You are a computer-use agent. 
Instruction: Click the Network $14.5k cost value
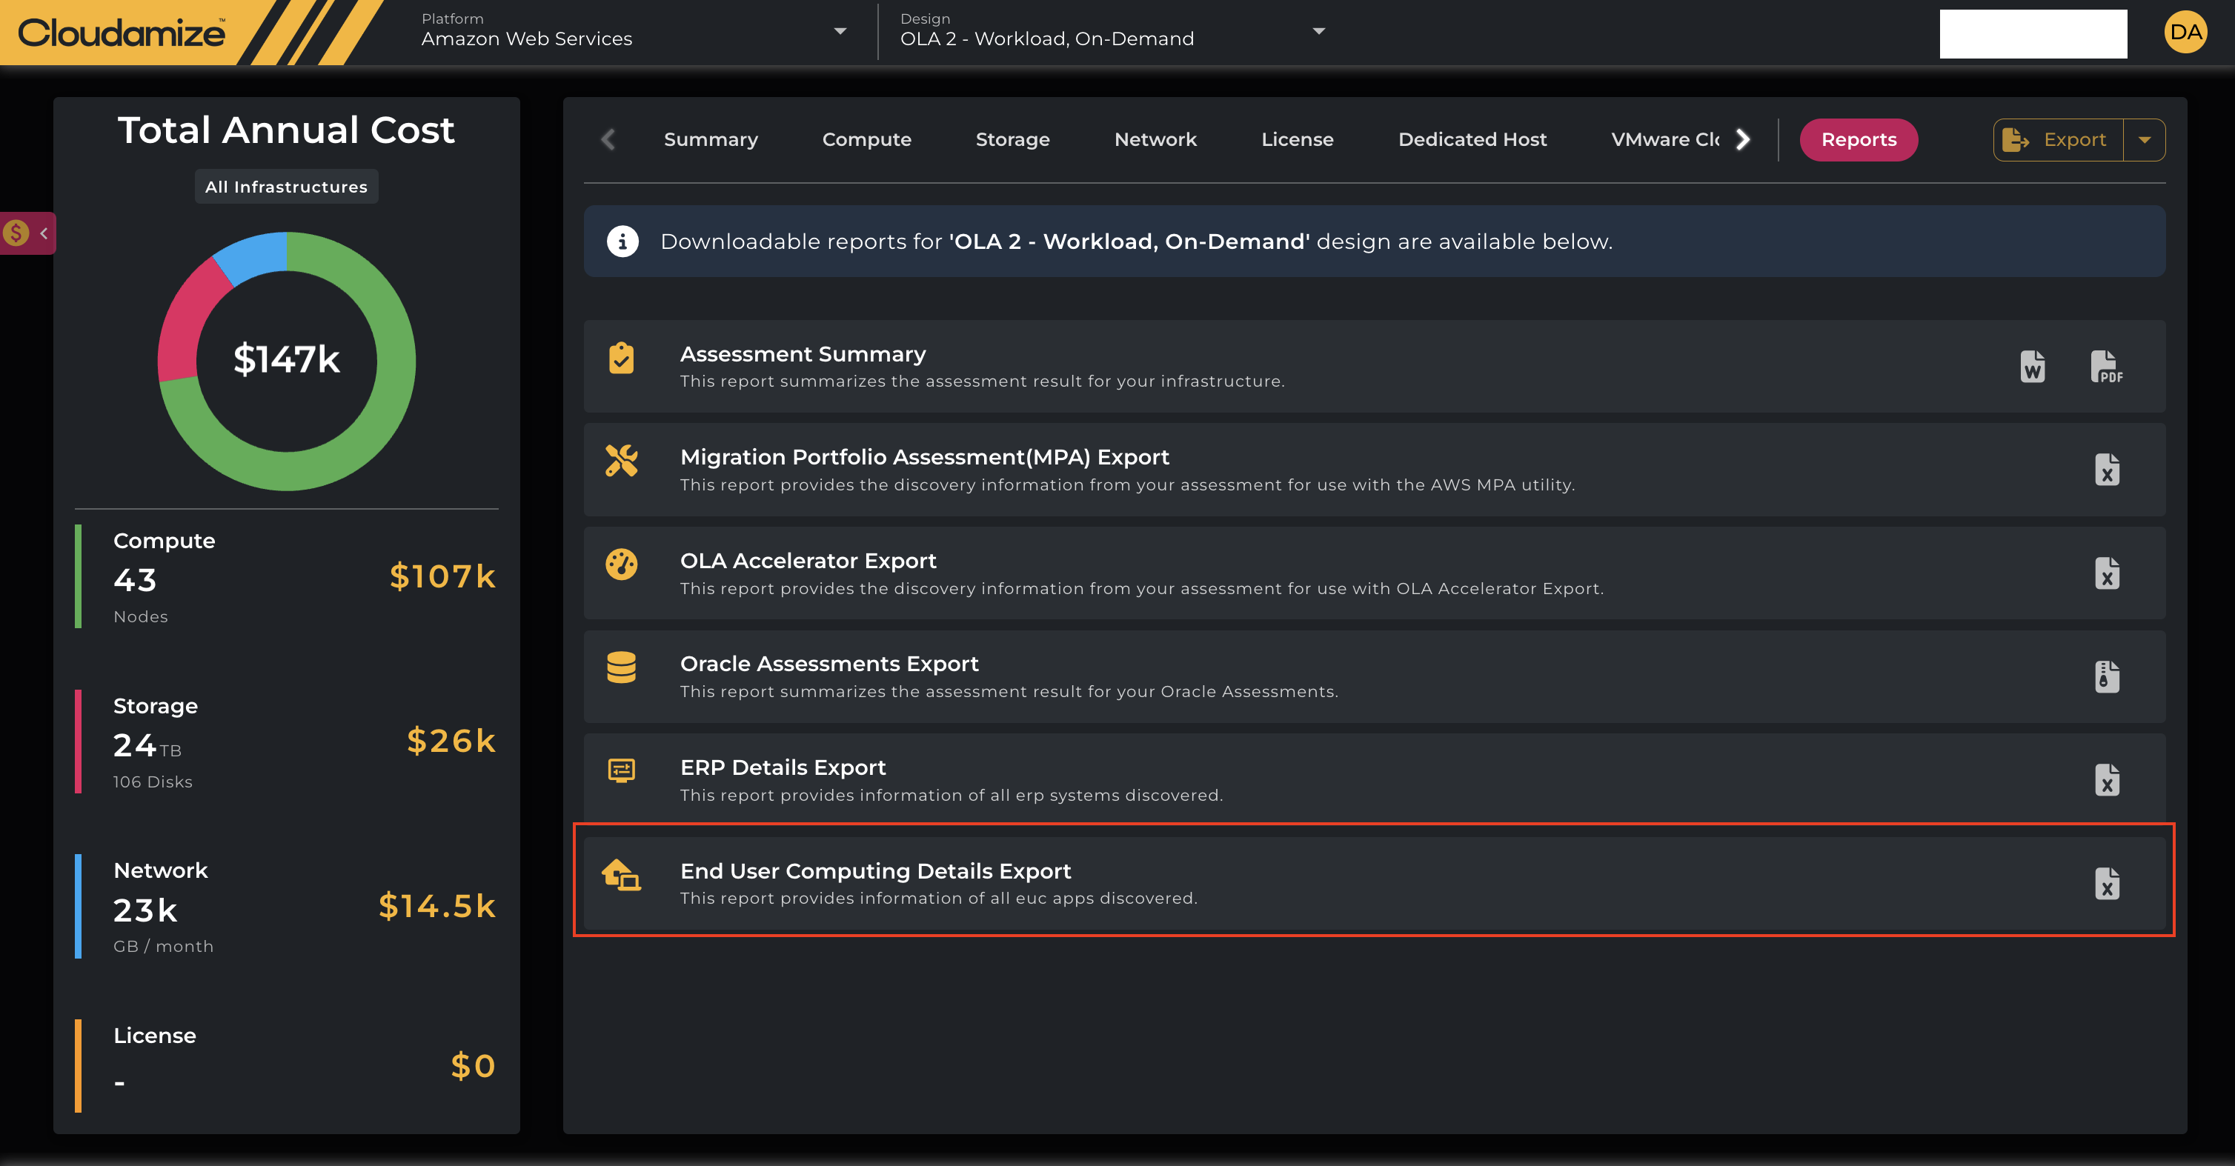436,906
